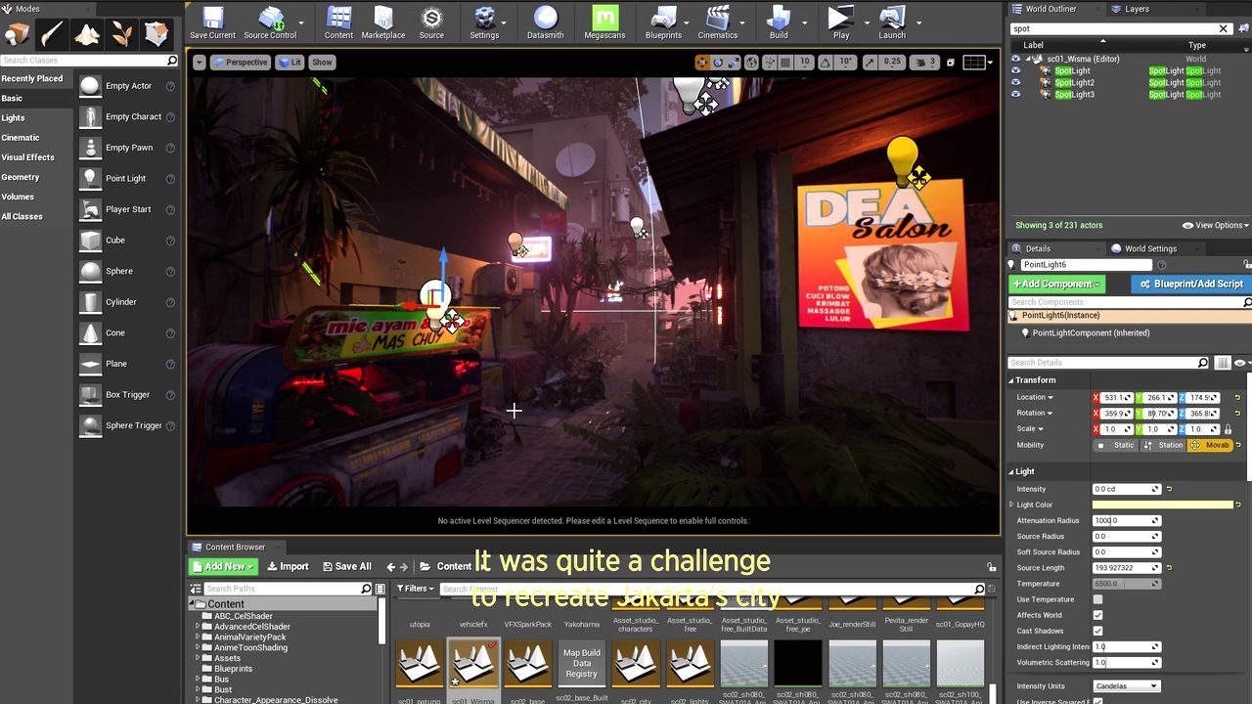This screenshot has height=704, width=1252.
Task: Disable the Cast Shadows checkbox
Action: [x=1097, y=631]
